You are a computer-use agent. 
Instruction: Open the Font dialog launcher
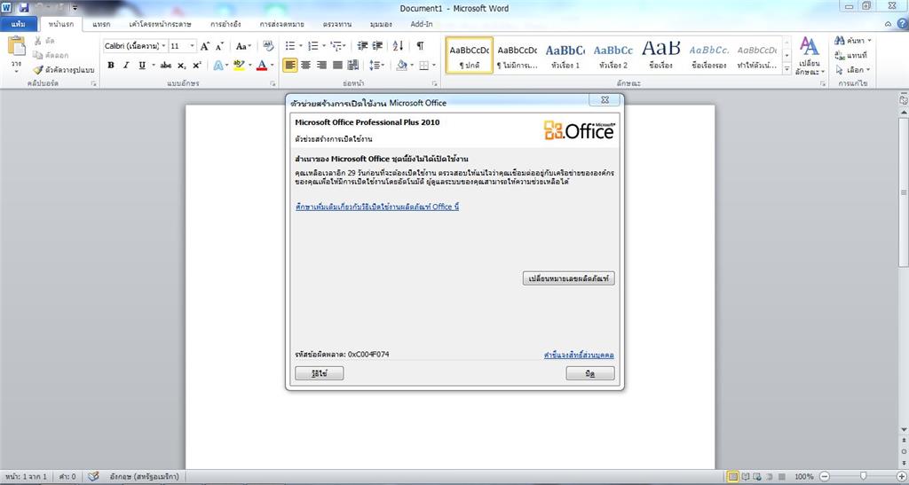coord(273,84)
